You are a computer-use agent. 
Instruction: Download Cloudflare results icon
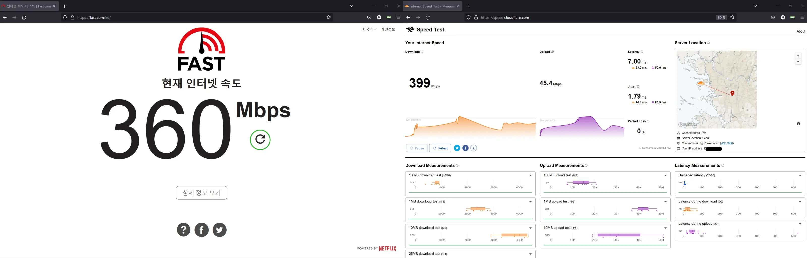click(x=474, y=148)
